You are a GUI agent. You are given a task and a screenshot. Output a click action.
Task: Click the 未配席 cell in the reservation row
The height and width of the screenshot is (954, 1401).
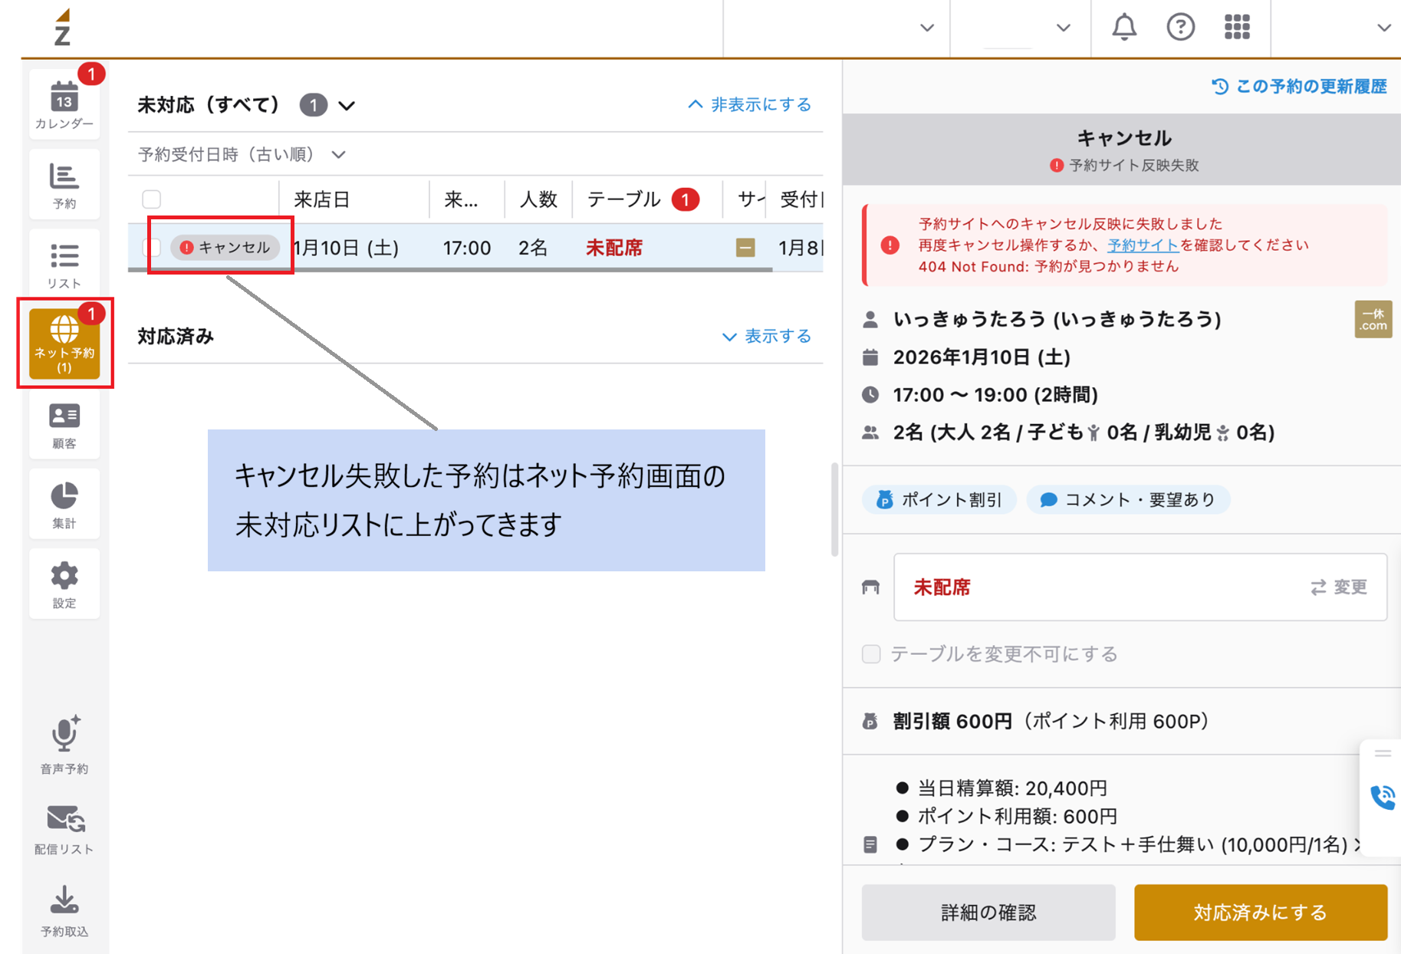[x=614, y=248]
